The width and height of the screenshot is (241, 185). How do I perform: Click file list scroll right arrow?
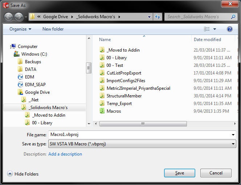235,124
